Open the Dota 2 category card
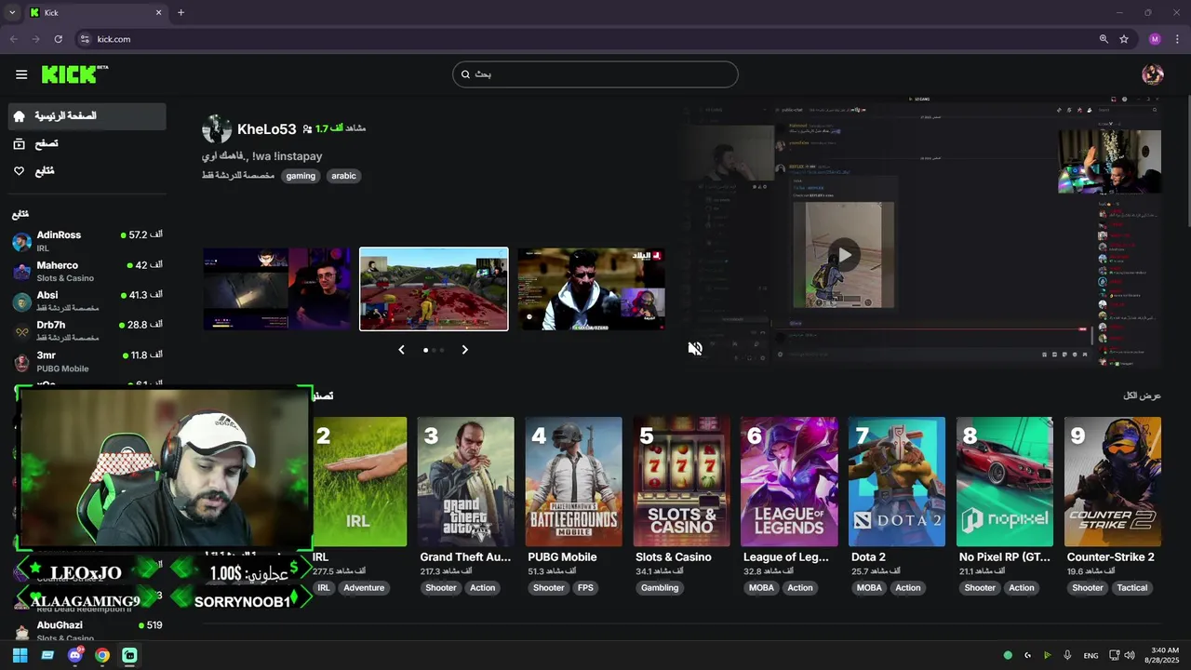 (x=897, y=481)
